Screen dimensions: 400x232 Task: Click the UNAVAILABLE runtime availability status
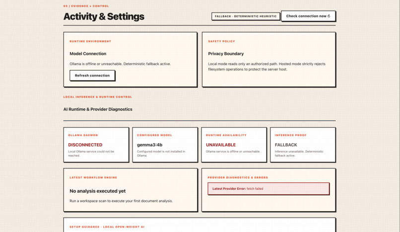click(x=221, y=145)
